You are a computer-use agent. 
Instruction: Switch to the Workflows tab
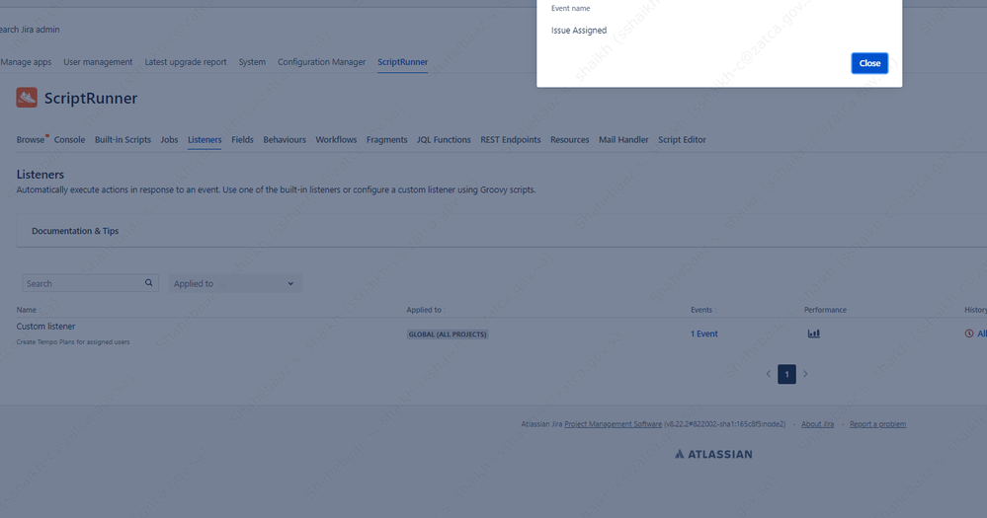(x=336, y=139)
